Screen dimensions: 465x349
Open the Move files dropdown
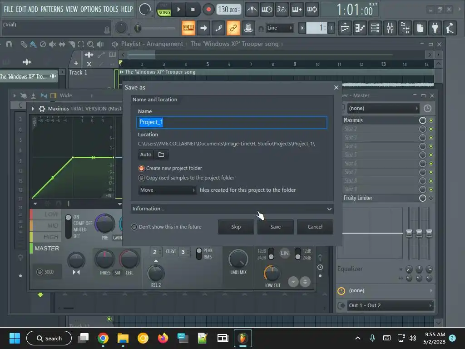pos(167,190)
